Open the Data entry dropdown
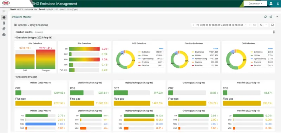Screen dimensions: 281x133 (x=255, y=4)
